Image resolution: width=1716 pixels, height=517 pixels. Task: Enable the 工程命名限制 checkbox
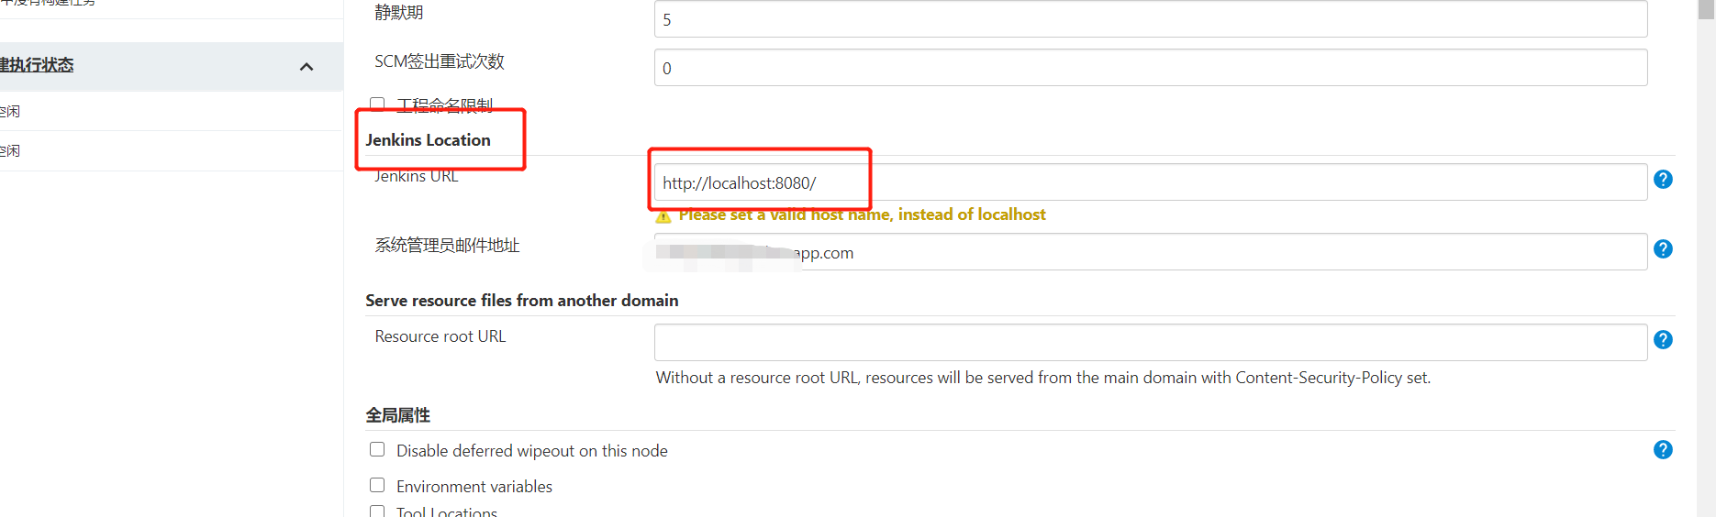coord(377,104)
